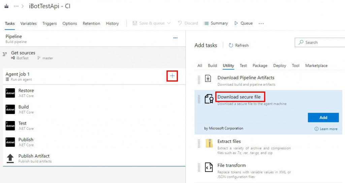Click the Save & queue disk icon
This screenshot has width=345, height=183.
135,23
